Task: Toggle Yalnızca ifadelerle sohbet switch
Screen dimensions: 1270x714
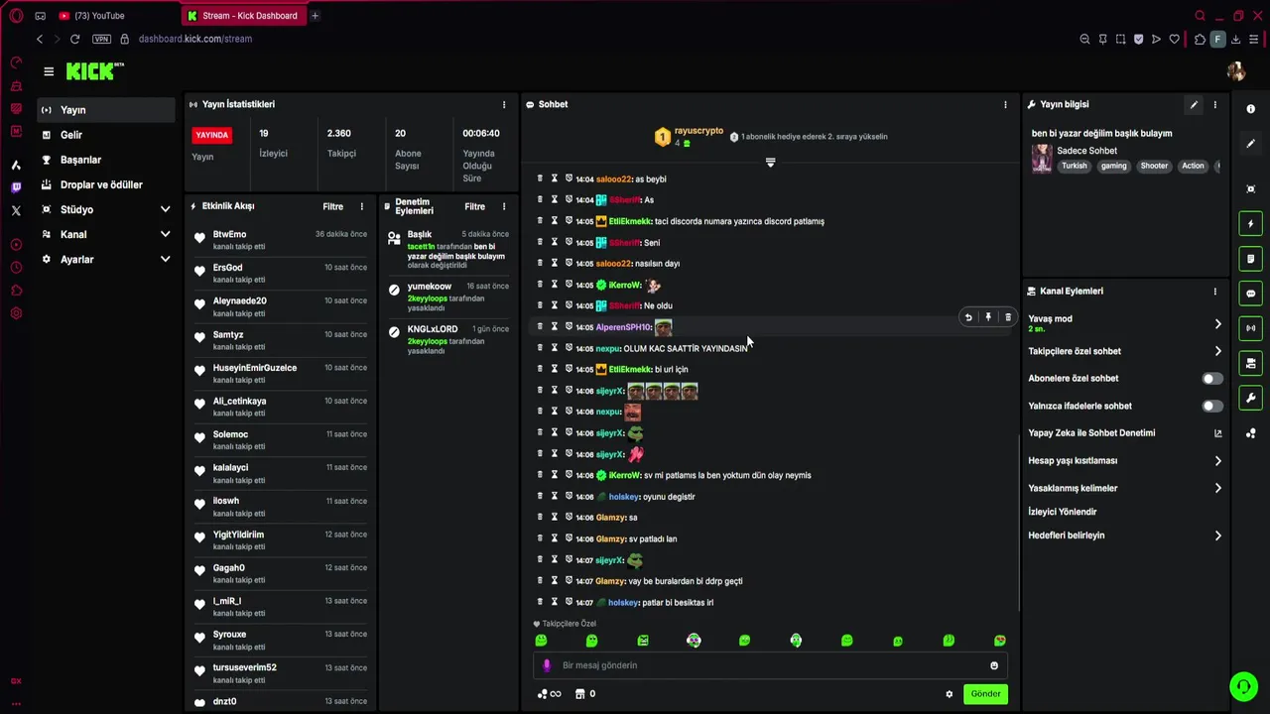Action: 1212,406
